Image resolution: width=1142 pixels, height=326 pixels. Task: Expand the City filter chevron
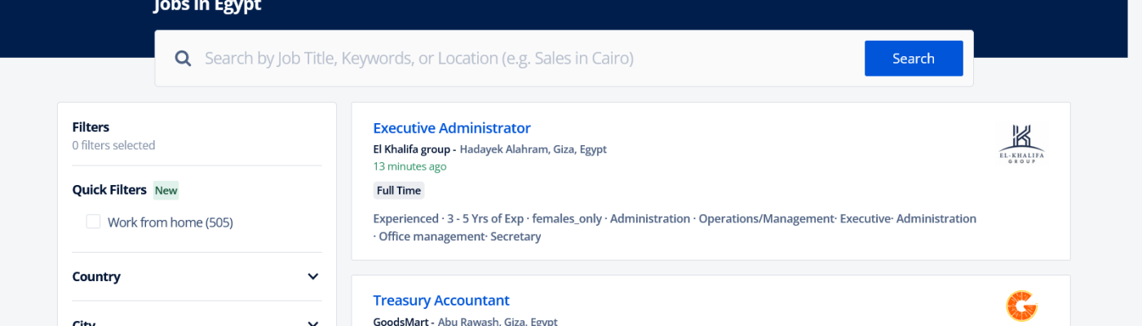[x=312, y=323]
